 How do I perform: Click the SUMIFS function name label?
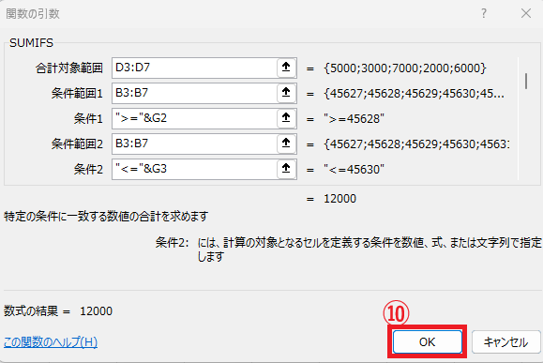pyautogui.click(x=31, y=43)
